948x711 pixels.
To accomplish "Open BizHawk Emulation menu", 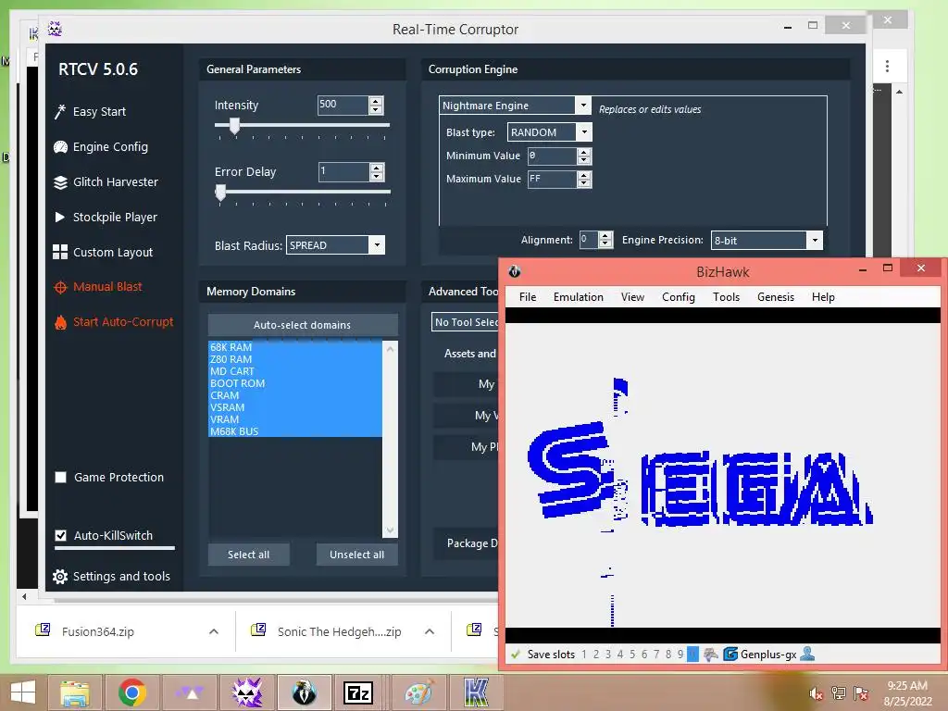I will point(579,297).
